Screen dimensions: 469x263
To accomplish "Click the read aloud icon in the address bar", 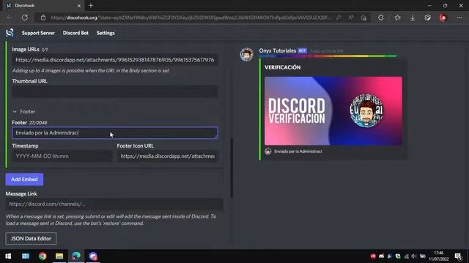I will point(351,18).
